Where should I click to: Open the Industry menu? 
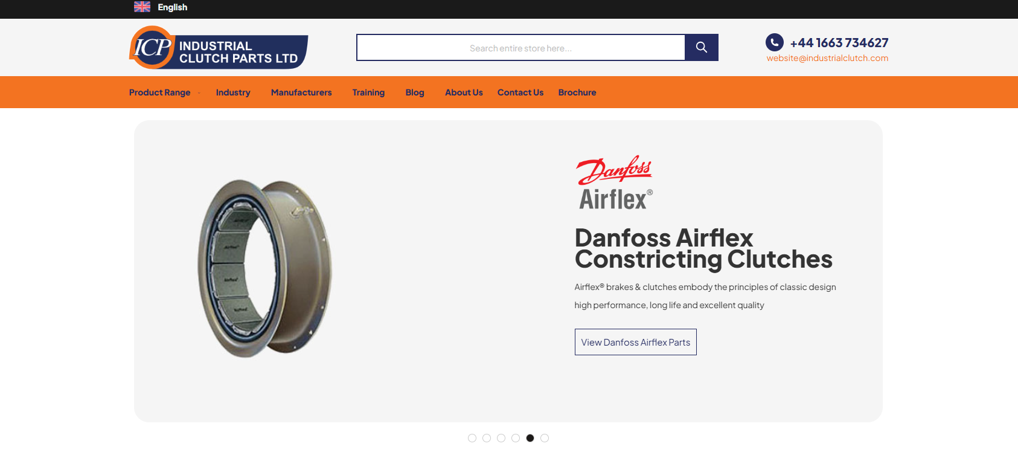click(x=233, y=92)
